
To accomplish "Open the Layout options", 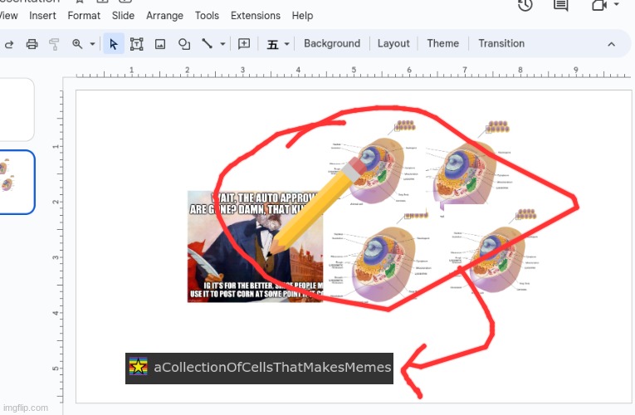I will click(393, 43).
